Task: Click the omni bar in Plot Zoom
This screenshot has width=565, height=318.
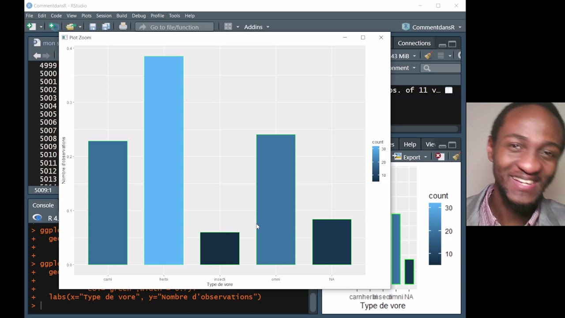Action: (x=276, y=200)
